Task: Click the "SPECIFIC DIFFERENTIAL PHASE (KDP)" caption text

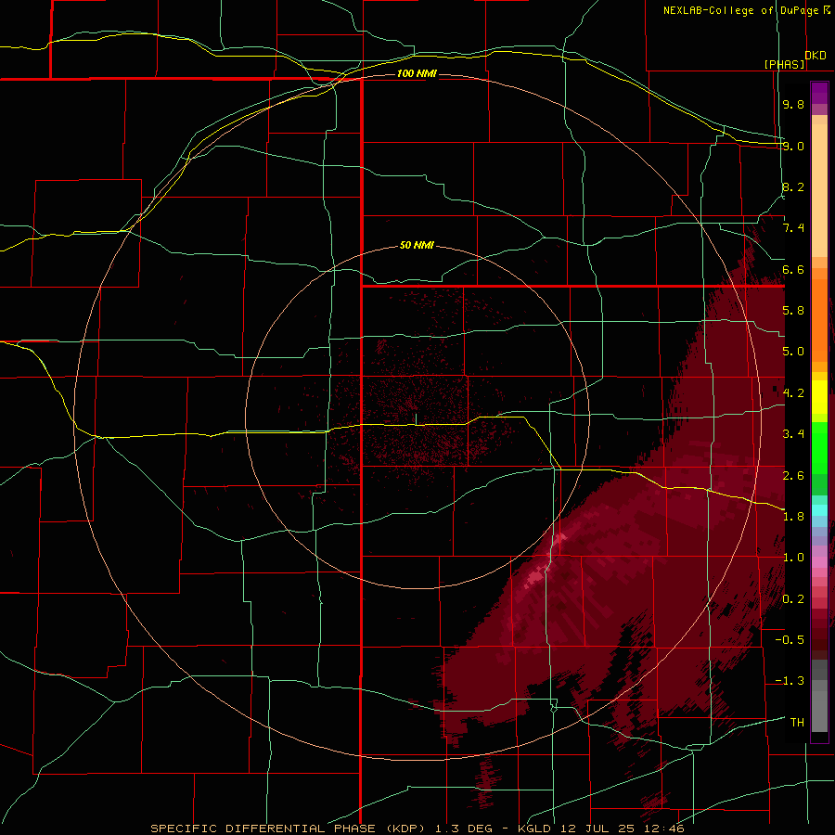Action: 289,829
